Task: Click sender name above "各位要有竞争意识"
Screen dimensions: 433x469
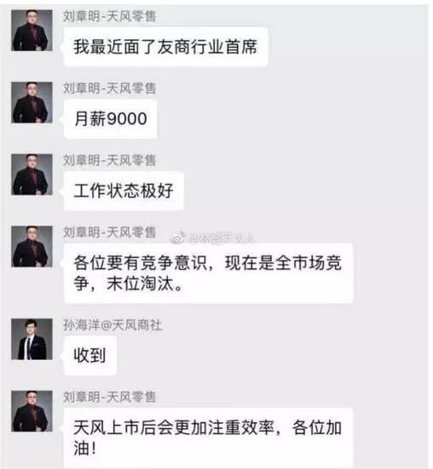Action: coord(109,232)
